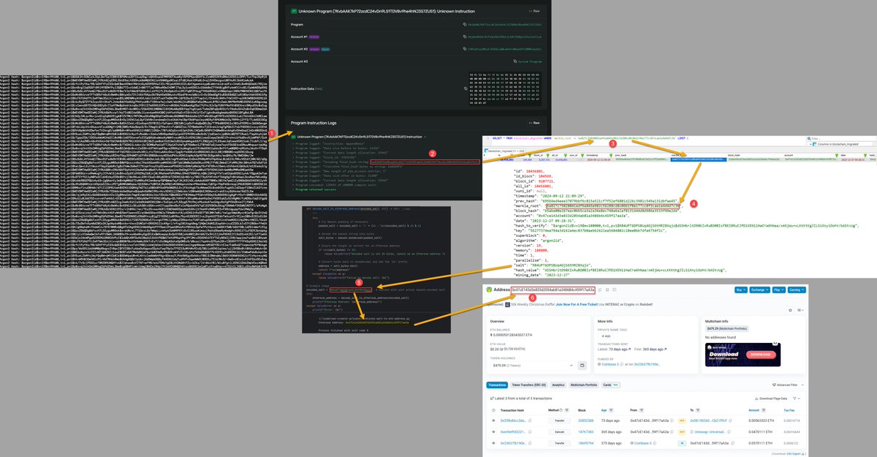Copy the Program address in Solana explorer
This screenshot has width=877, height=457.
(465, 24)
